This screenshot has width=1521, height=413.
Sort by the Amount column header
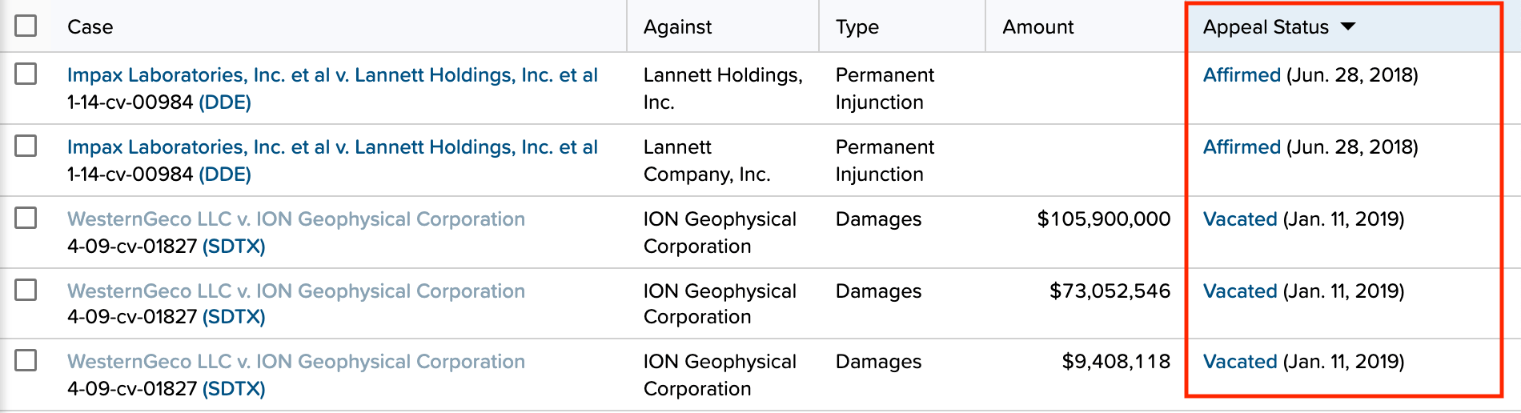[1038, 27]
